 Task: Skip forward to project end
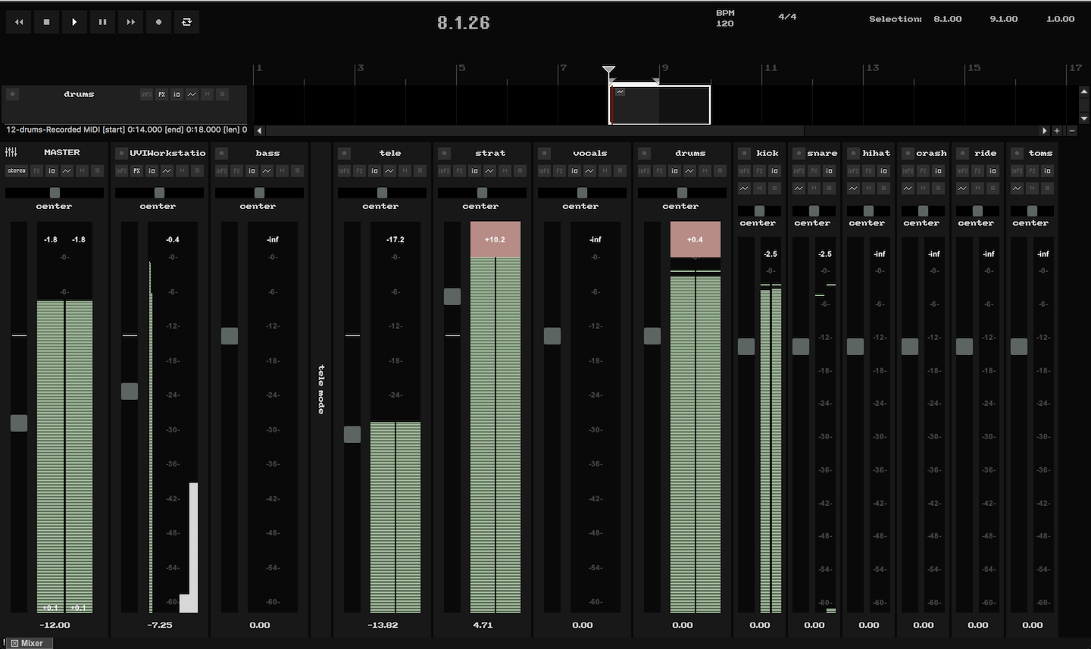click(x=130, y=22)
